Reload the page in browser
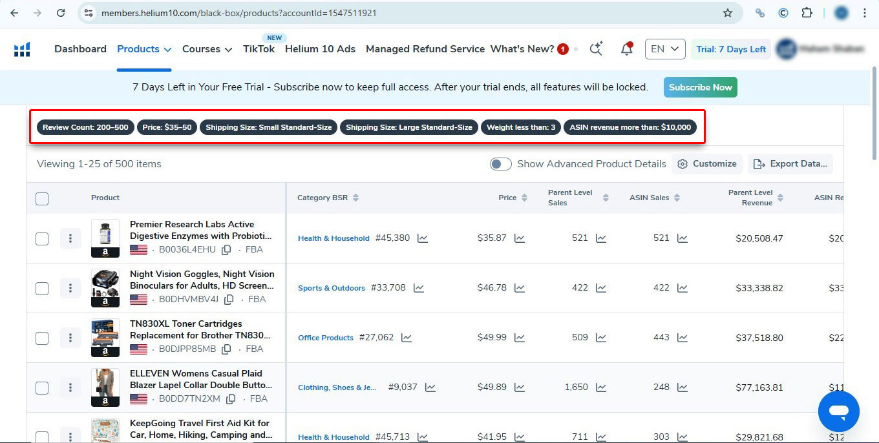 (61, 13)
